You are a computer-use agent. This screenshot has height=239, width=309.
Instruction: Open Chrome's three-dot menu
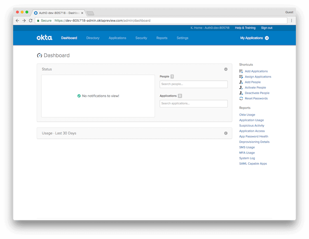291,20
